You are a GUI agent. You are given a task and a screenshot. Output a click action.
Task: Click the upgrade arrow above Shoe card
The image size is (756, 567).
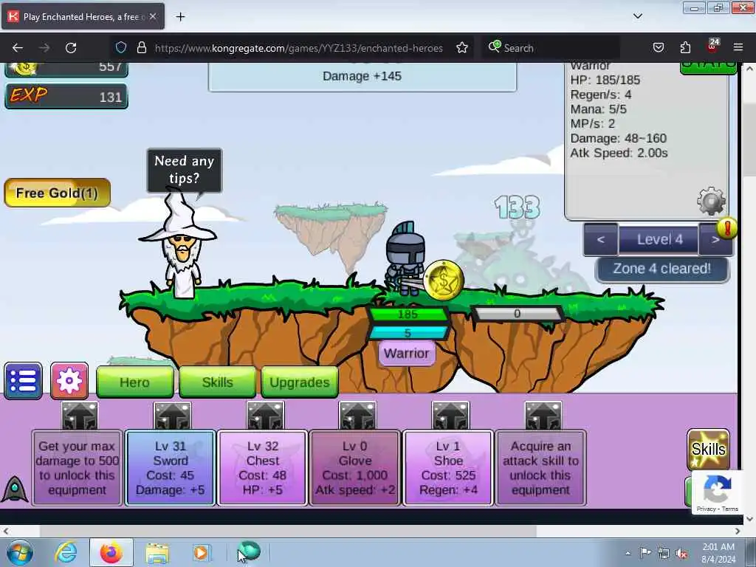[x=450, y=416]
